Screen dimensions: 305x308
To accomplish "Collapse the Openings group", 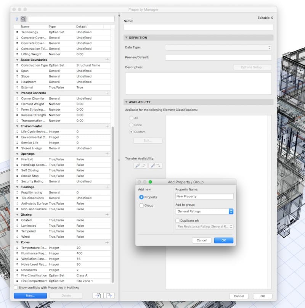I will pyautogui.click(x=17, y=154).
